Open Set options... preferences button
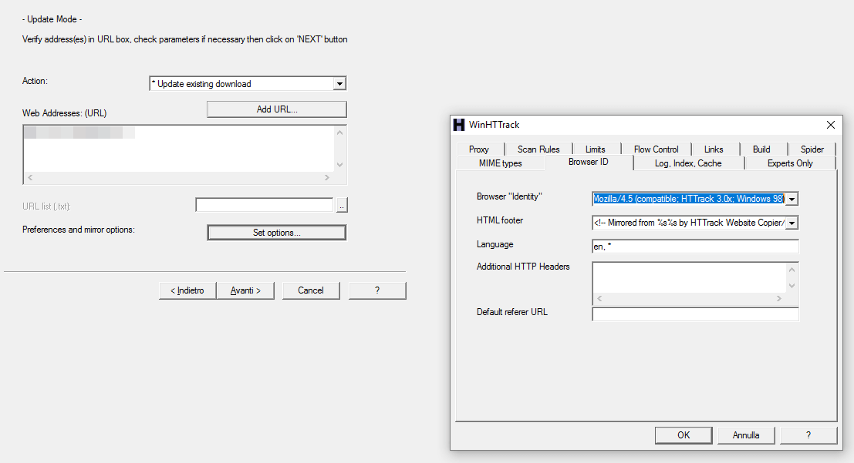Screen dimensions: 854x463 [277, 233]
